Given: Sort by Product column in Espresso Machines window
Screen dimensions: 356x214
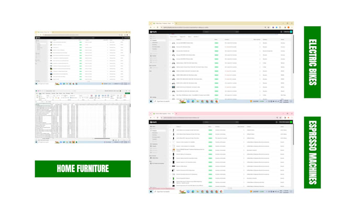Looking at the screenshot, I should 179,127.
